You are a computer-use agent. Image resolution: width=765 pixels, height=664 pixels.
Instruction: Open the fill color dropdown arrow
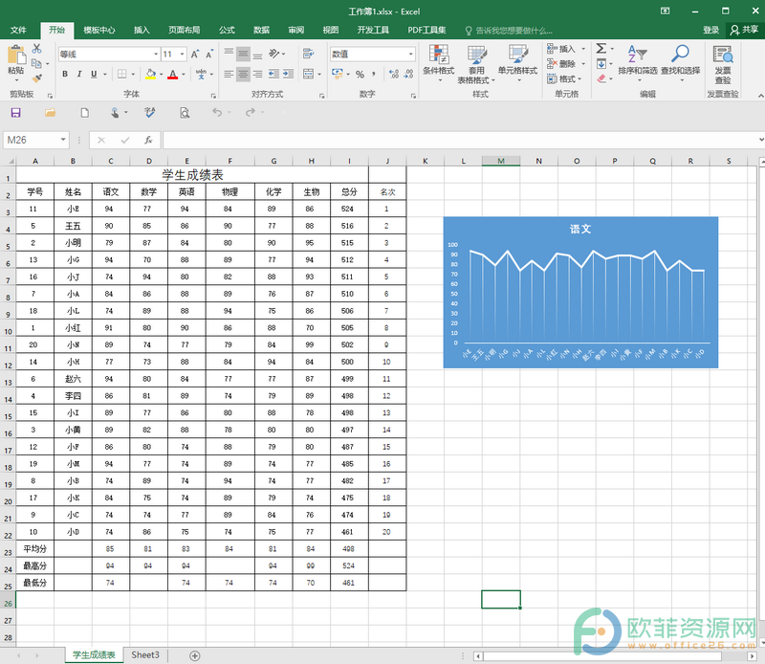click(x=161, y=75)
